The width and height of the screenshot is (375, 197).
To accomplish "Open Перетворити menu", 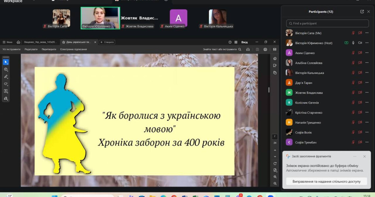I will coord(49,50).
